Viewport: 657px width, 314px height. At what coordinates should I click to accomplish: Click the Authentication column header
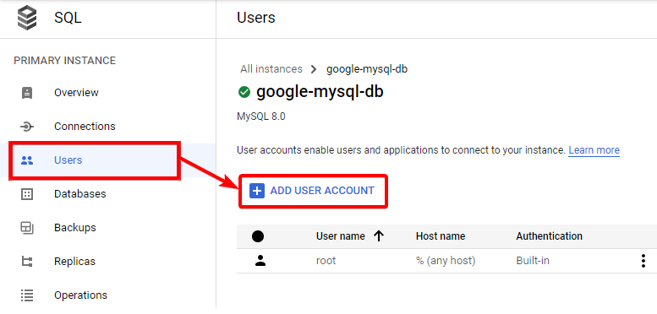coord(549,236)
